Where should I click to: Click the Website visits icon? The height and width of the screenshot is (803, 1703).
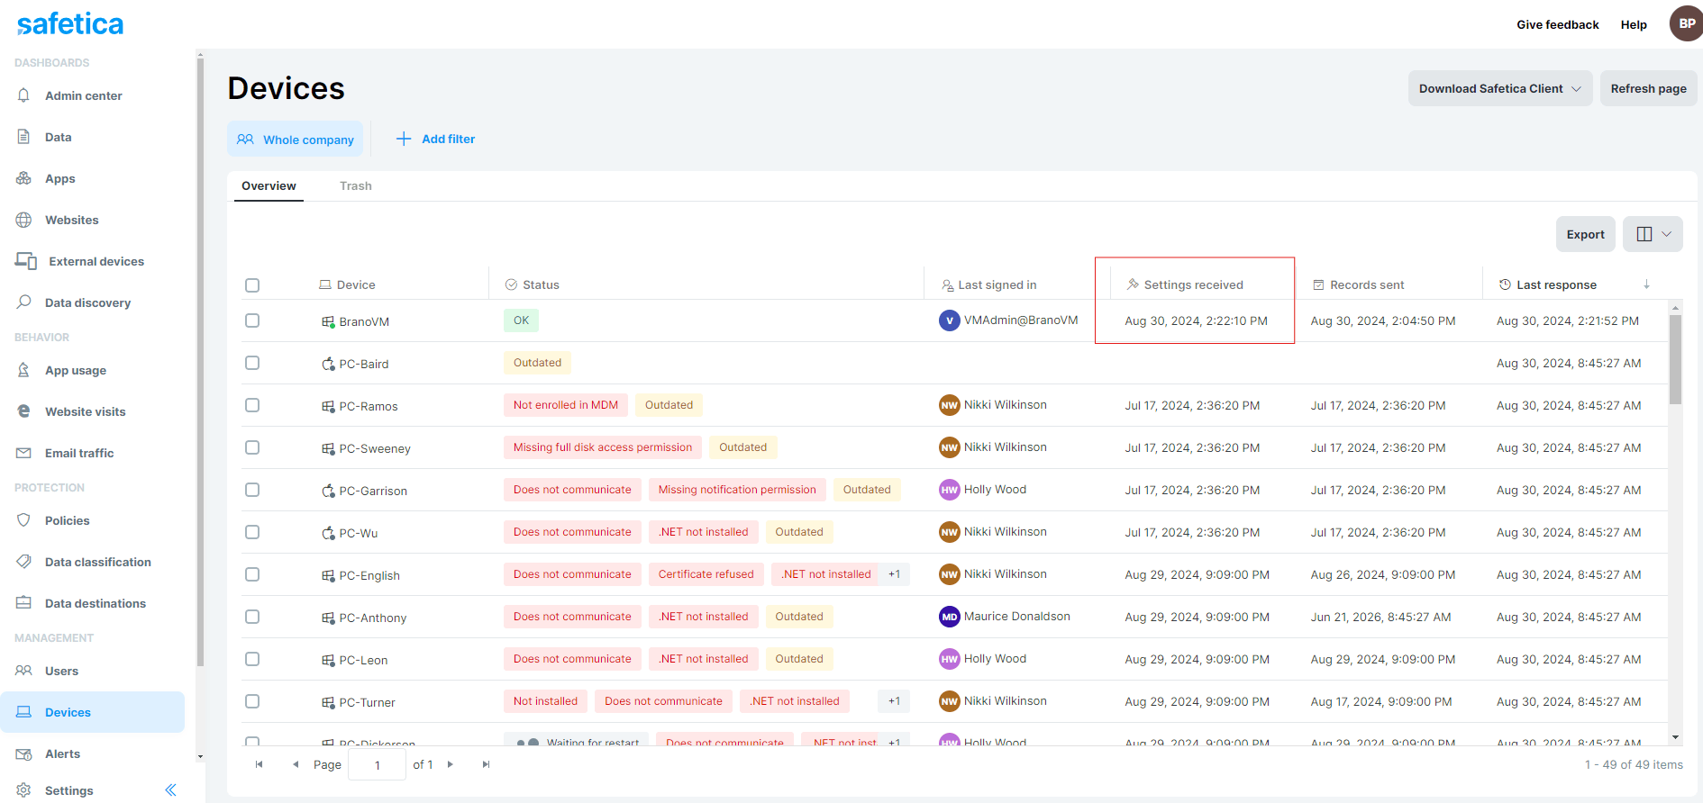(x=23, y=411)
